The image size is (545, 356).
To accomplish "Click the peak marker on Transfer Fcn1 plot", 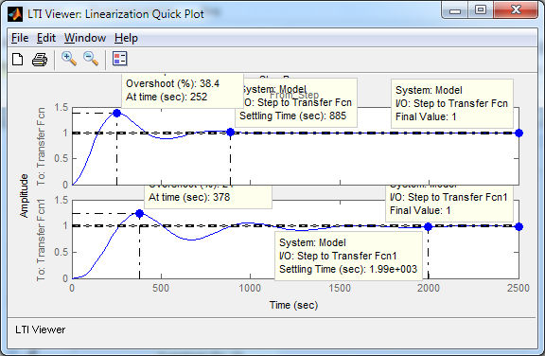I will tap(139, 213).
